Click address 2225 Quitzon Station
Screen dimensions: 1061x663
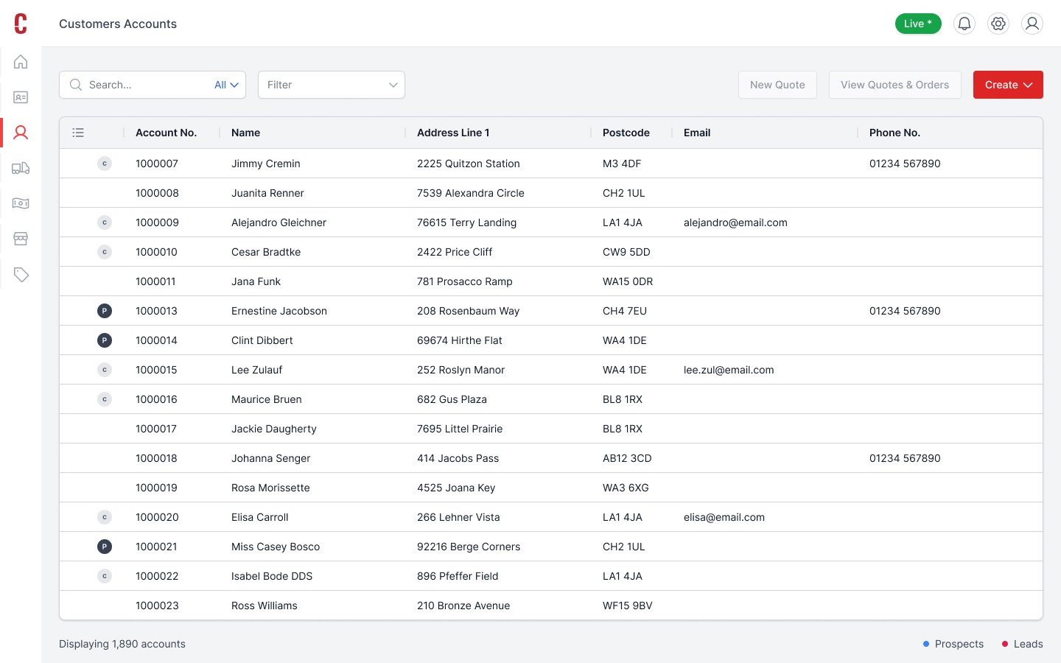click(x=469, y=164)
